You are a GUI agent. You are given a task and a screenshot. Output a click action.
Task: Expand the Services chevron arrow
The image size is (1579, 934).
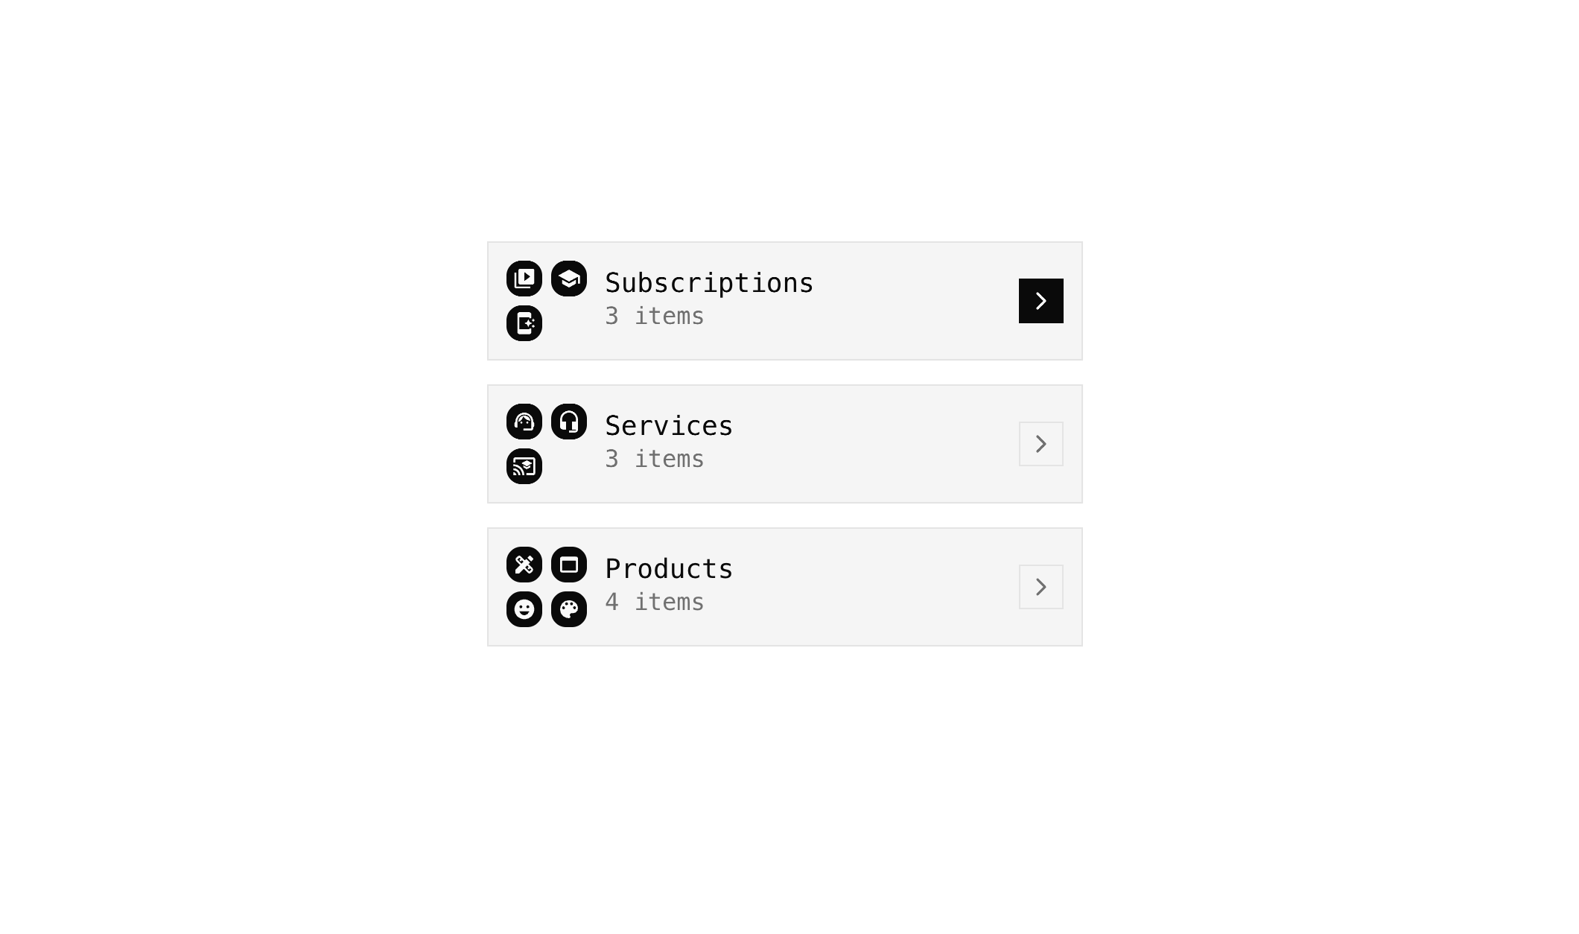pos(1041,444)
